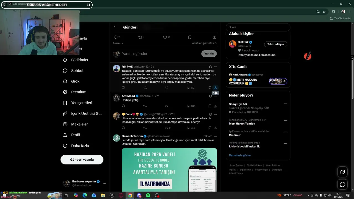Viewport: 354px width, 199px height.
Task: Share the main post via top share icon
Action: (214, 37)
